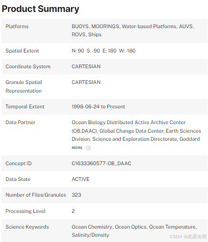The width and height of the screenshot is (208, 242).
Task: Click the Ocean Chemistry science keyword
Action: click(x=92, y=227)
